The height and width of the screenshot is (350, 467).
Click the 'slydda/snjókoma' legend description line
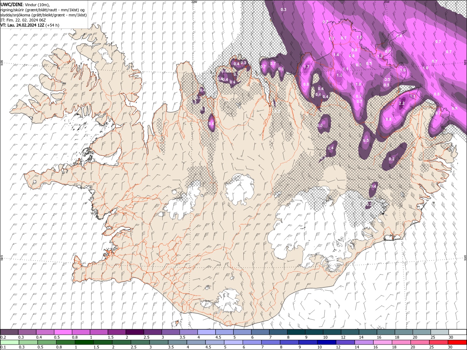(x=43, y=15)
